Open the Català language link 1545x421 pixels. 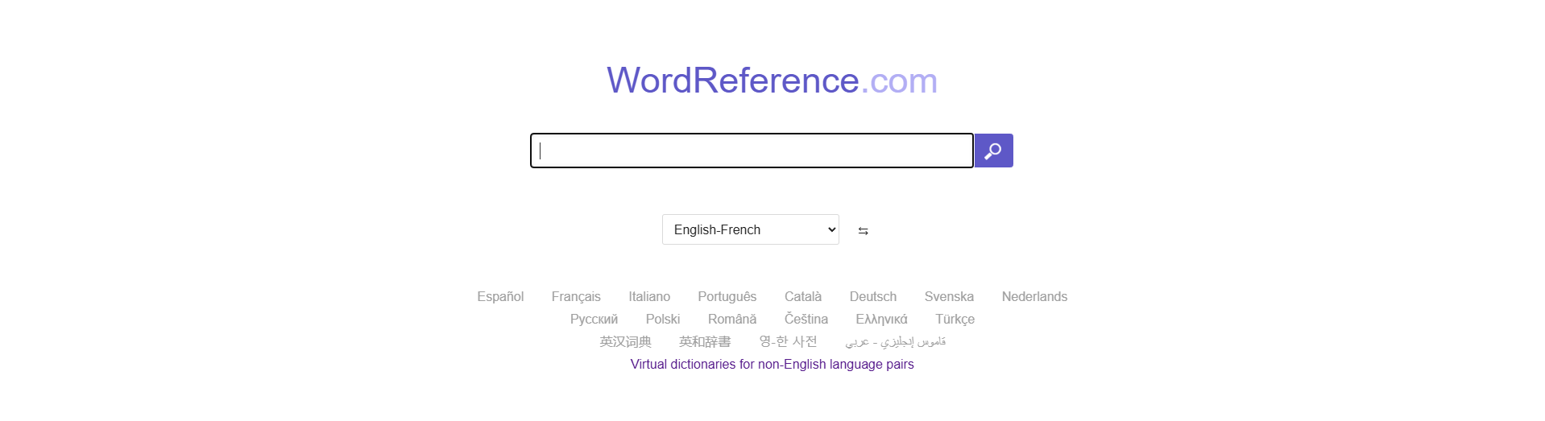tap(803, 297)
